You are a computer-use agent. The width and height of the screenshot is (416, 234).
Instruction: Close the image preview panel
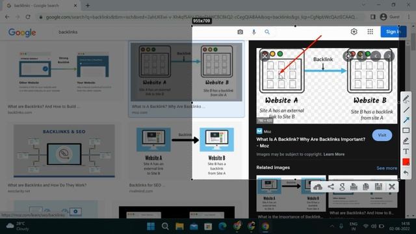click(x=265, y=56)
